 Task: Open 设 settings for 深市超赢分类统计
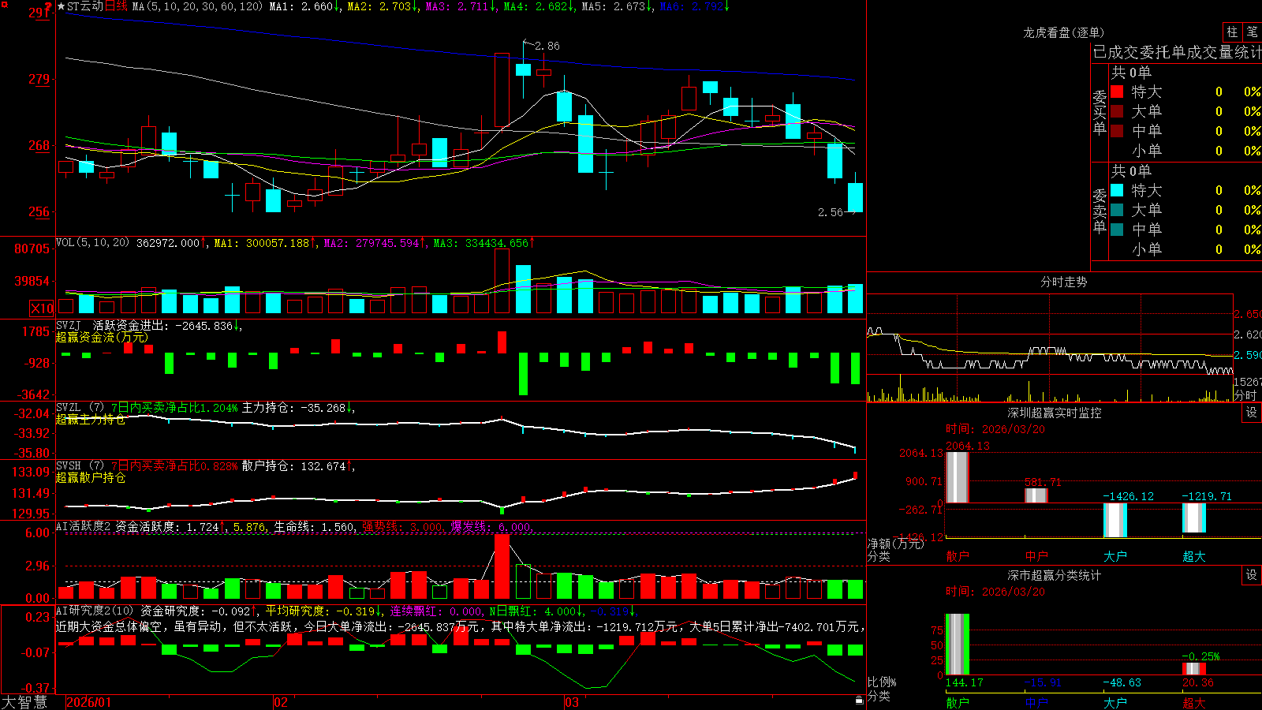point(1252,575)
